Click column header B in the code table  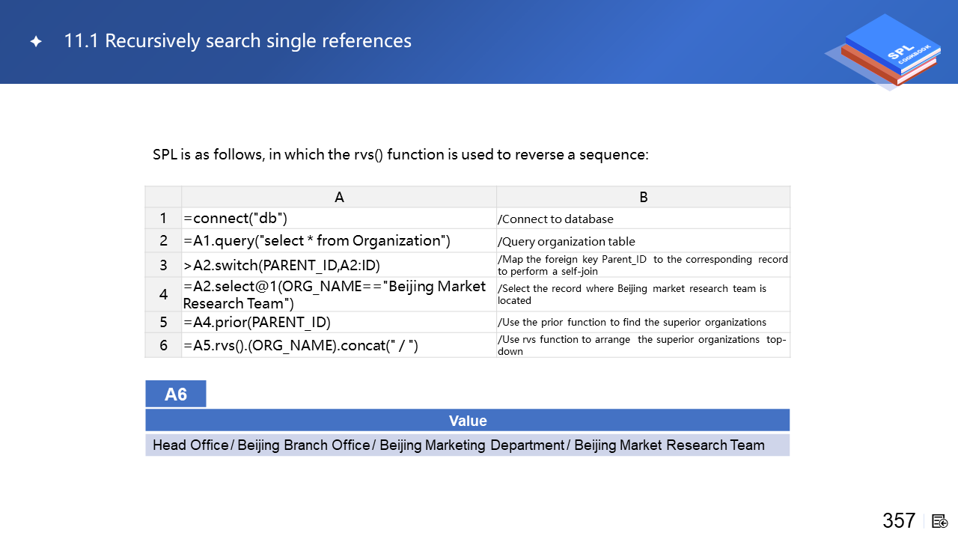coord(643,197)
